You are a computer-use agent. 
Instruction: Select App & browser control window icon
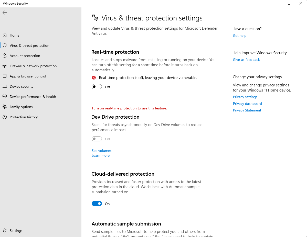pos(5,76)
